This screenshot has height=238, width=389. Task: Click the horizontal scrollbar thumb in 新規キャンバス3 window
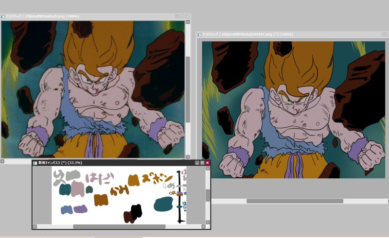tap(119, 227)
